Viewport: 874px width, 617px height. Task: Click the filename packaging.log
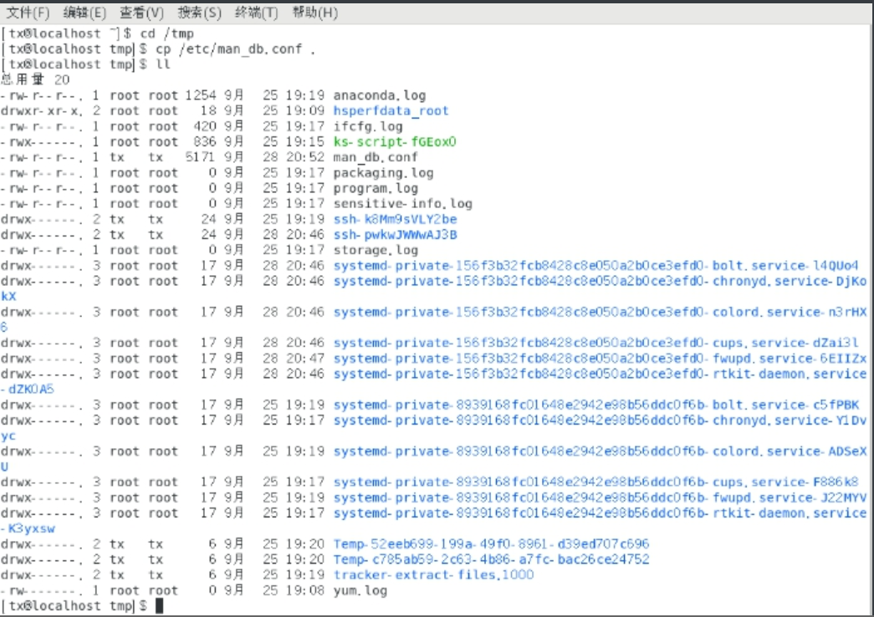coord(384,173)
